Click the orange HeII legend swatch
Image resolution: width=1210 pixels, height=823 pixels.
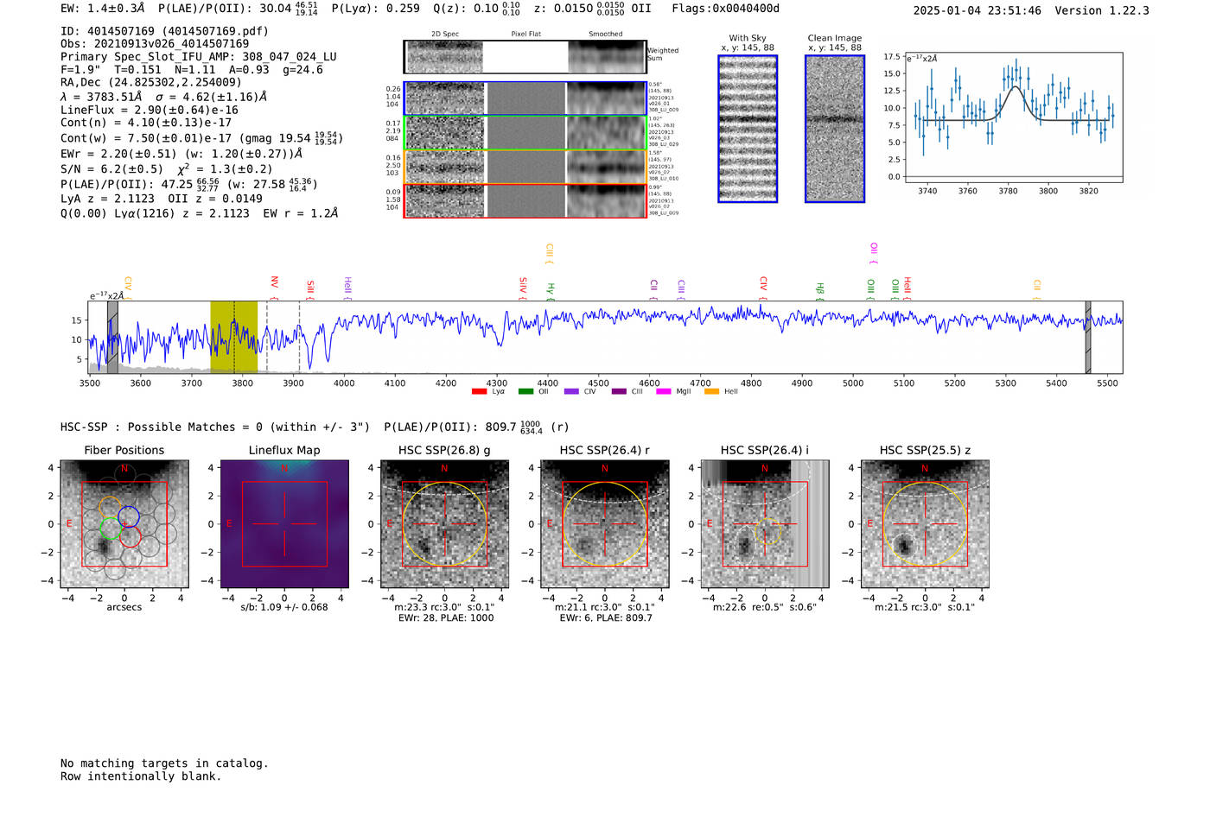[712, 391]
